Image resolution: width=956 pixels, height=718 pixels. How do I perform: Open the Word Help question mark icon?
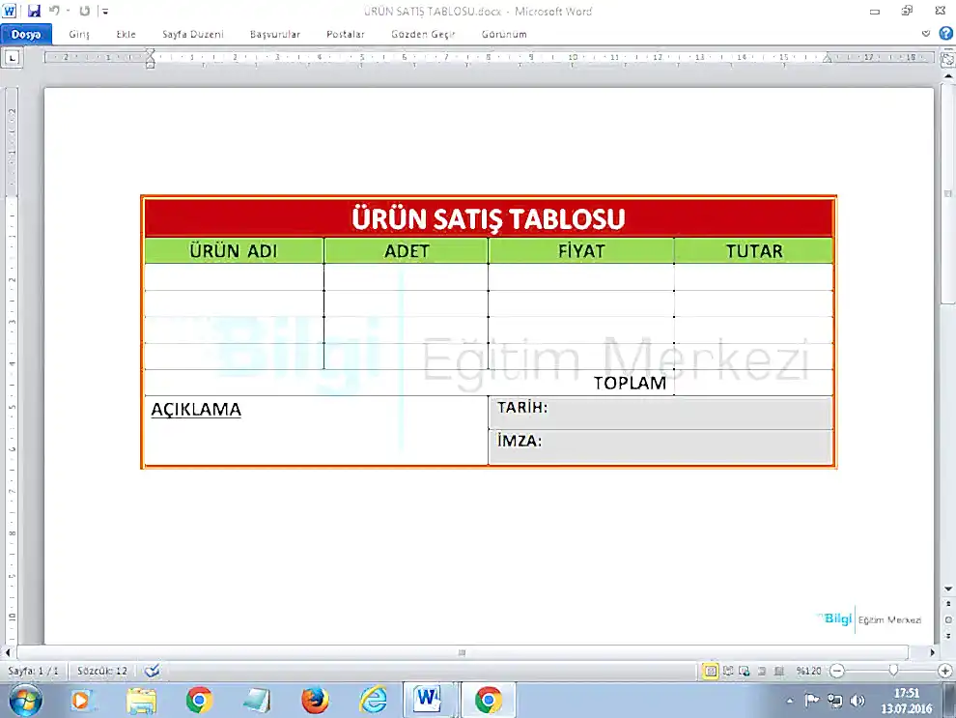pyautogui.click(x=945, y=33)
